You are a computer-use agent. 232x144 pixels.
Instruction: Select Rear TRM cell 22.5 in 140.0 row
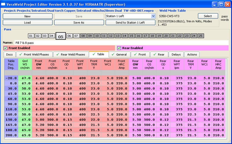tap(191, 115)
